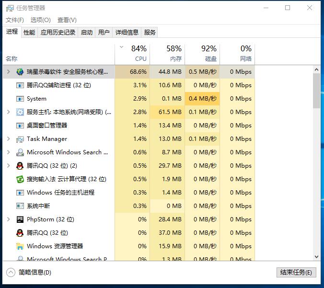Click the 0.4 MB/秒 disk value

point(203,99)
